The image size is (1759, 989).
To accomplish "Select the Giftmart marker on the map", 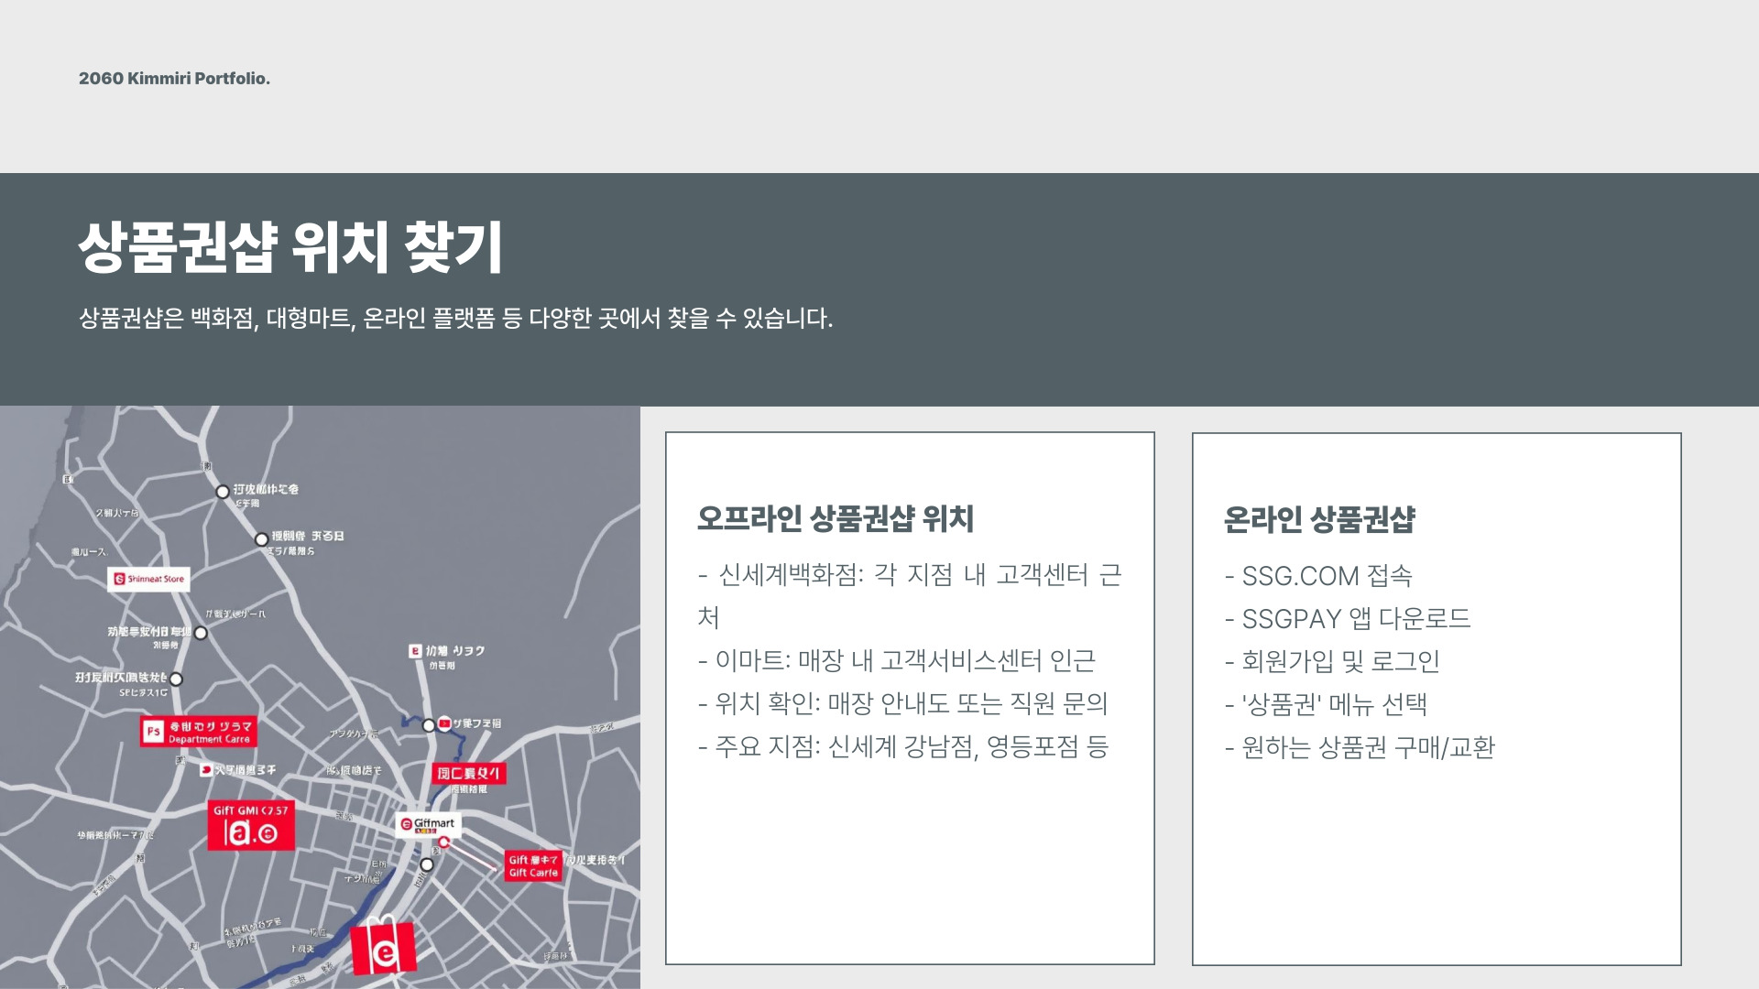I will click(428, 824).
